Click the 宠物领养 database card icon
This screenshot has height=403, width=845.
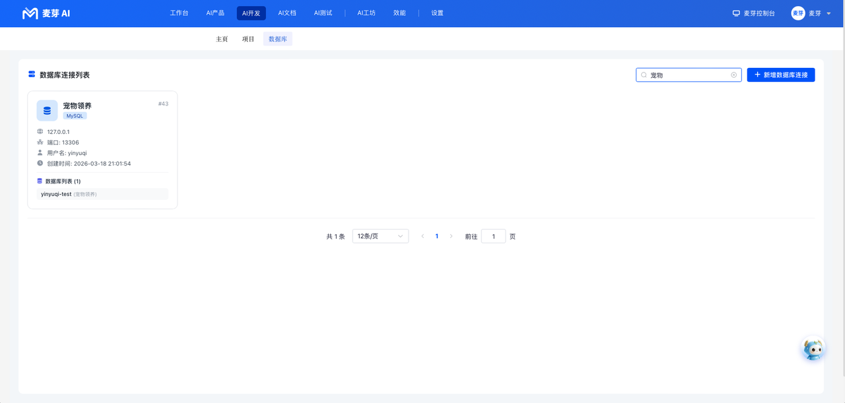(47, 111)
